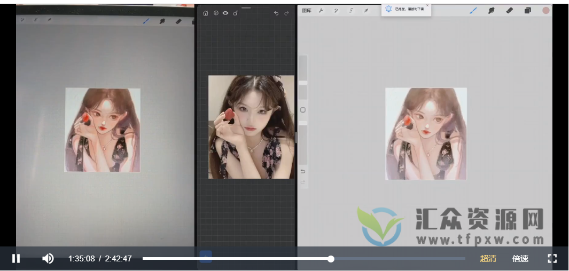Screen dimensions: 569x271
Task: Select the Eraser tool in right canvas
Action: tap(509, 11)
